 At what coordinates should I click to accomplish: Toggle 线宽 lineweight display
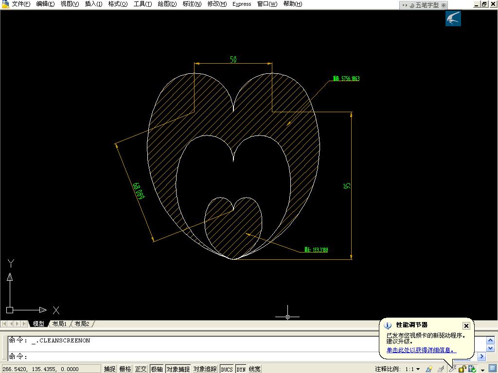pos(255,369)
